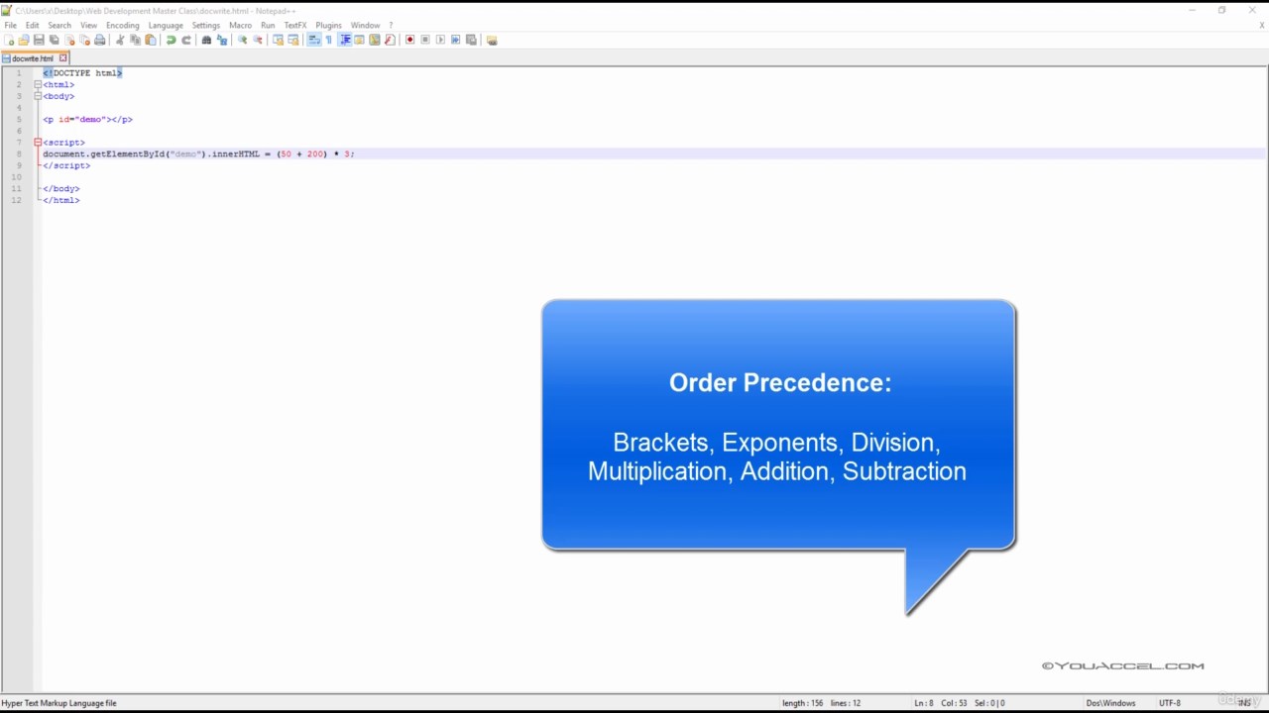Image resolution: width=1269 pixels, height=713 pixels.
Task: Click the Document Map toolbar icon
Action: coord(374,40)
